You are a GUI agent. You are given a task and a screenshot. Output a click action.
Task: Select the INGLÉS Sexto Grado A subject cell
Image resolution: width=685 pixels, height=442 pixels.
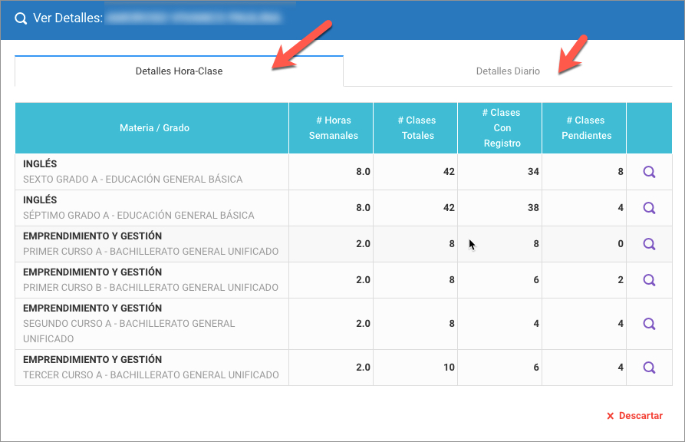tap(133, 172)
